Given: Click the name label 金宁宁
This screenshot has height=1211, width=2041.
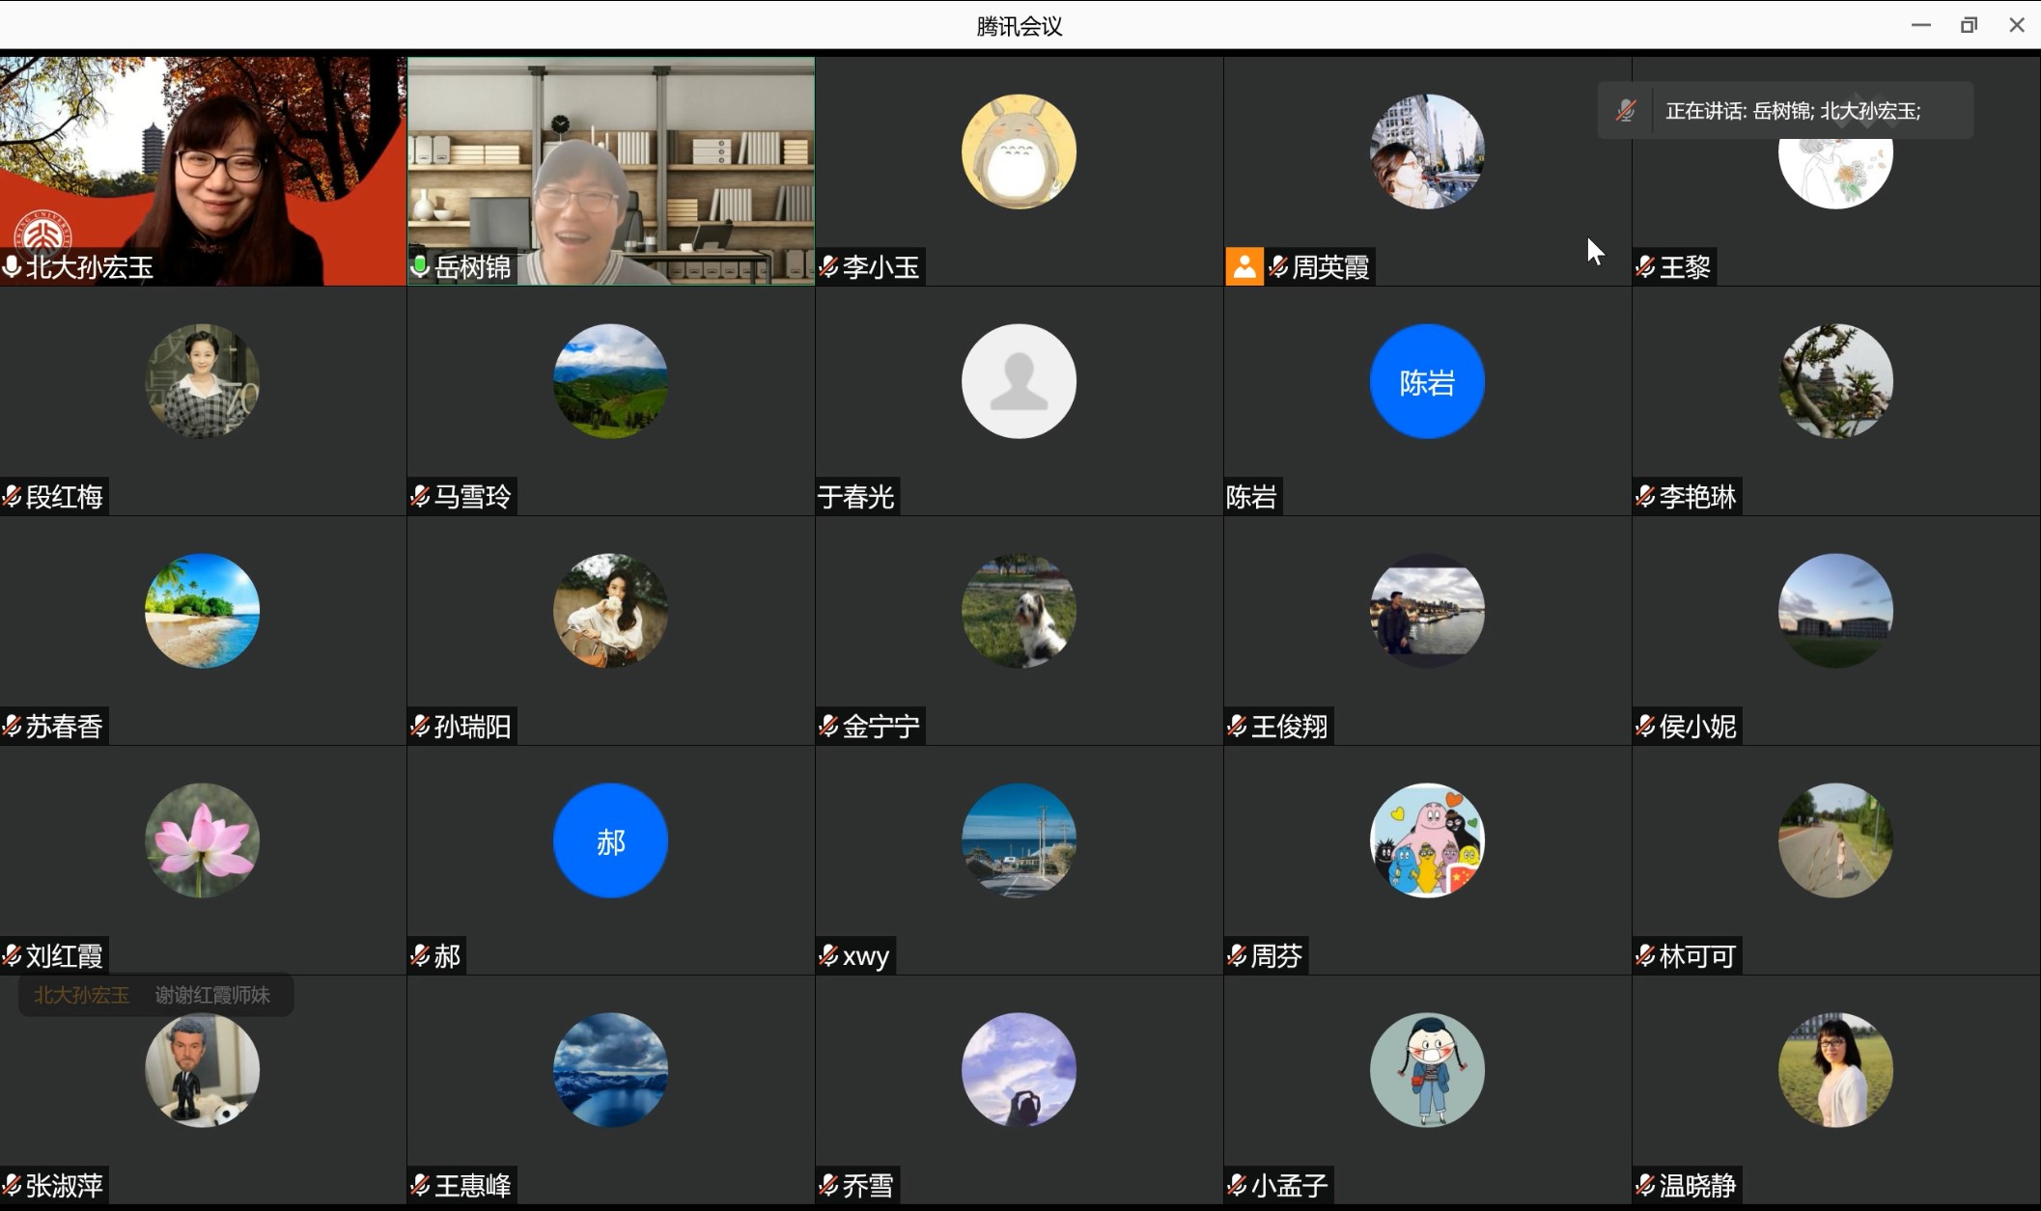Looking at the screenshot, I should click(x=881, y=727).
